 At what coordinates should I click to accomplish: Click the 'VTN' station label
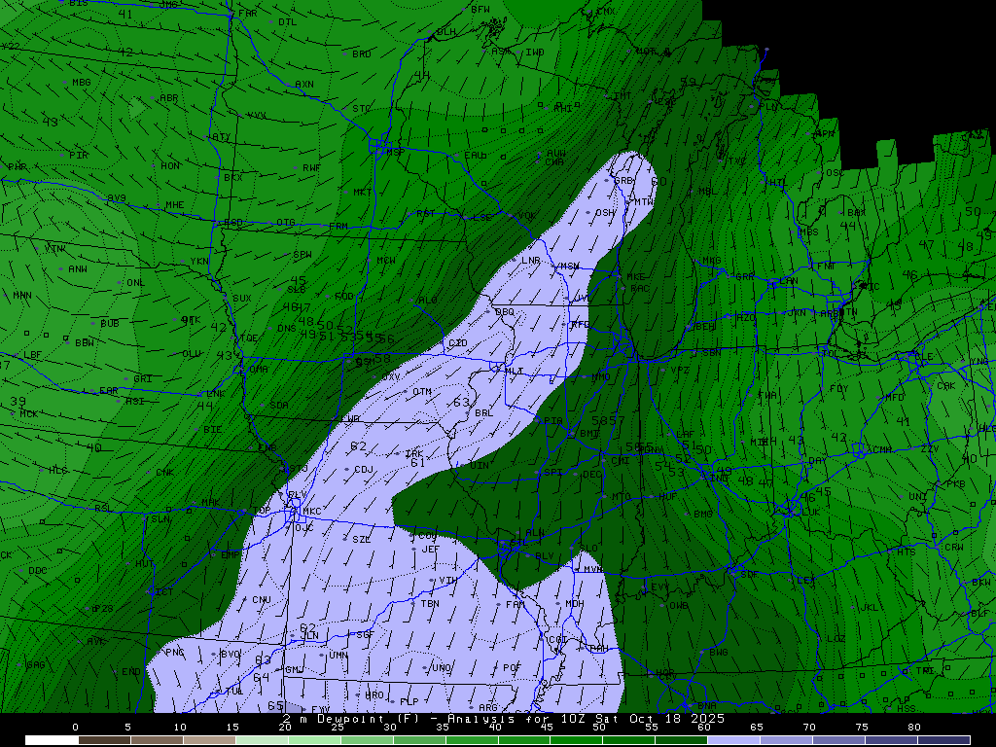54,249
